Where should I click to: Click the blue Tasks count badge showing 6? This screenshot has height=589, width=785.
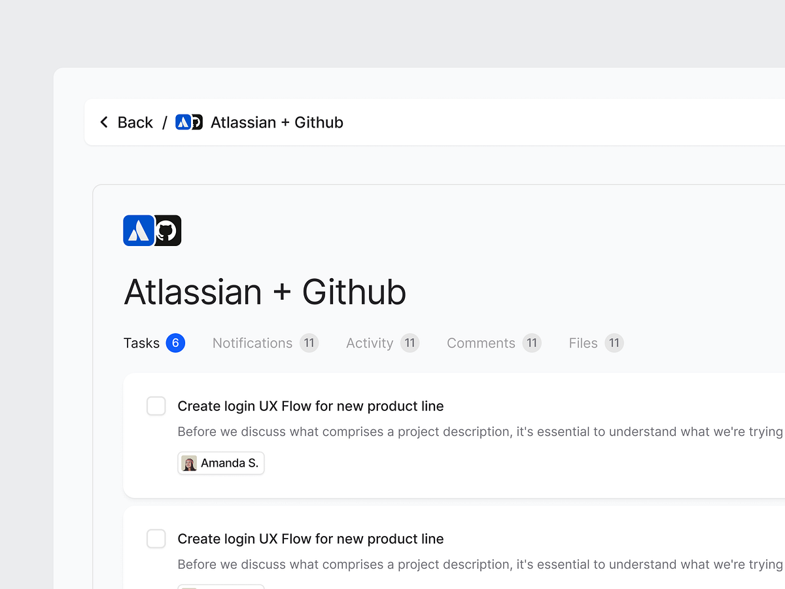click(x=175, y=342)
